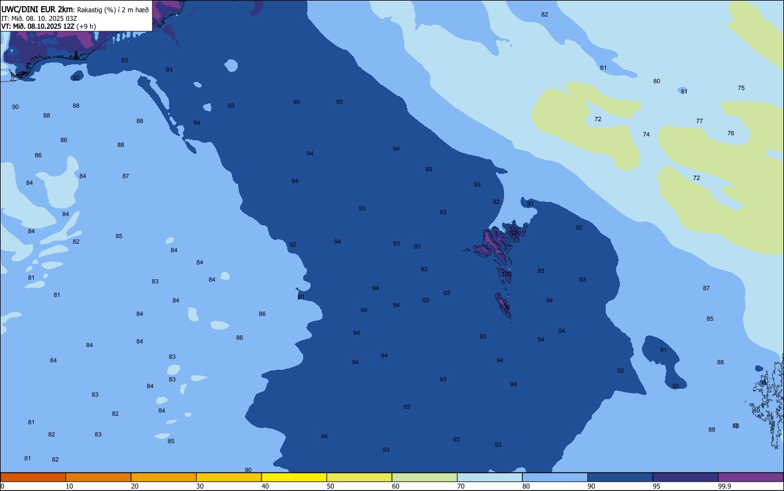Choose the 30–40 golden legend swatch
This screenshot has height=491, width=784.
(x=228, y=477)
